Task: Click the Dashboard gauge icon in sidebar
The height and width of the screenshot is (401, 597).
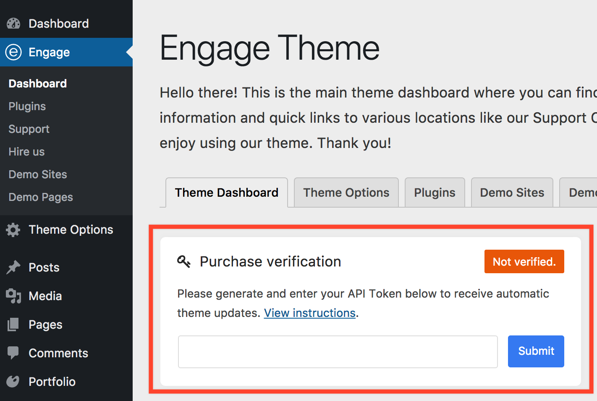Action: click(13, 24)
